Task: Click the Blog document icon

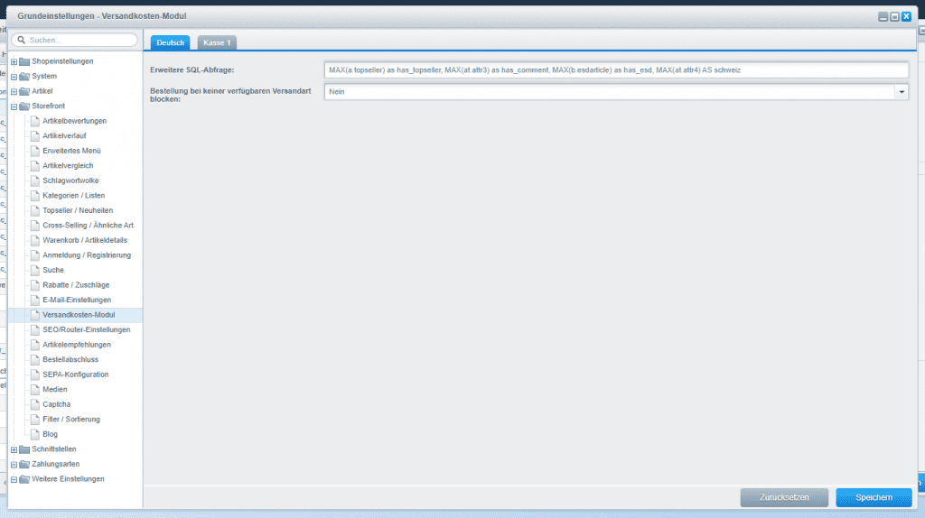Action: (x=34, y=434)
